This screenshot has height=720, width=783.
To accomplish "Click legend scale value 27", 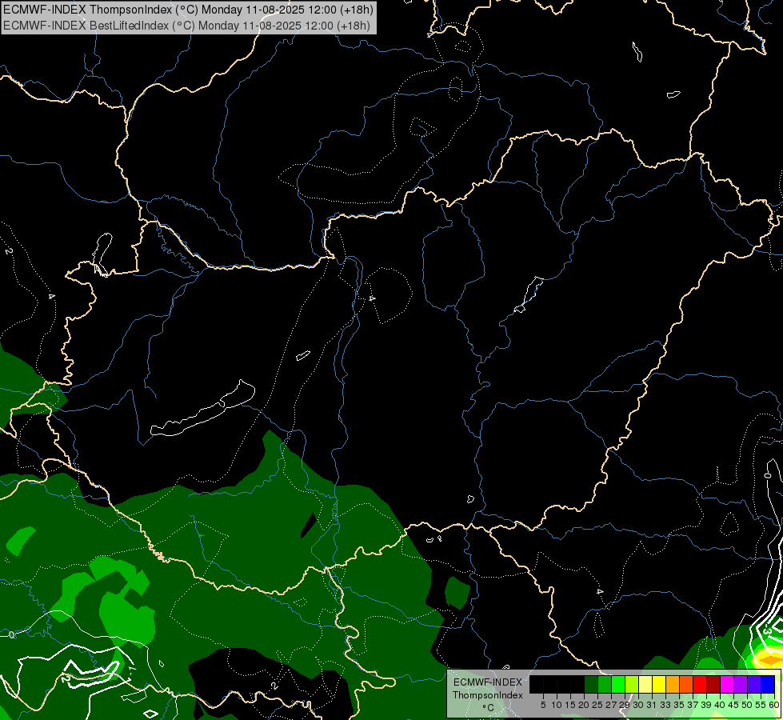I will [611, 705].
